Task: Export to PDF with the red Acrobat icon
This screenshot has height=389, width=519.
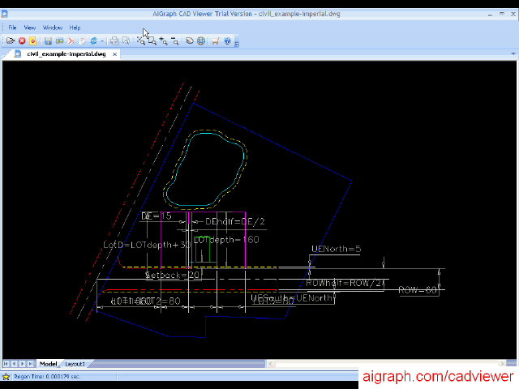Action: 71,41
